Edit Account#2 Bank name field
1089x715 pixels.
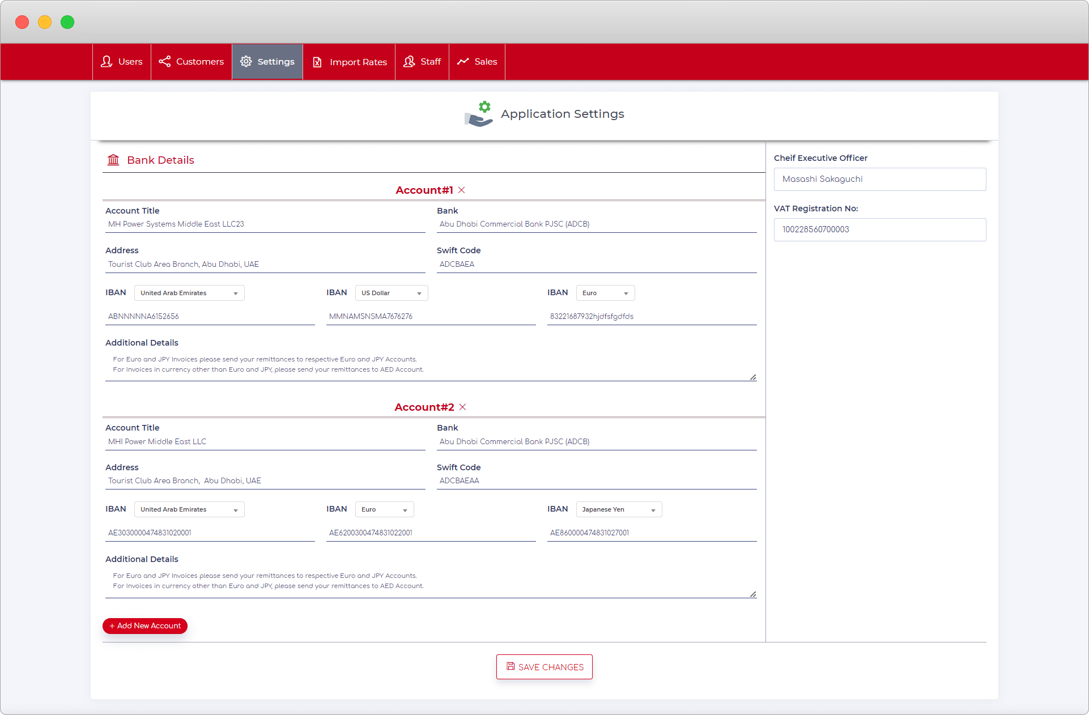pos(597,442)
